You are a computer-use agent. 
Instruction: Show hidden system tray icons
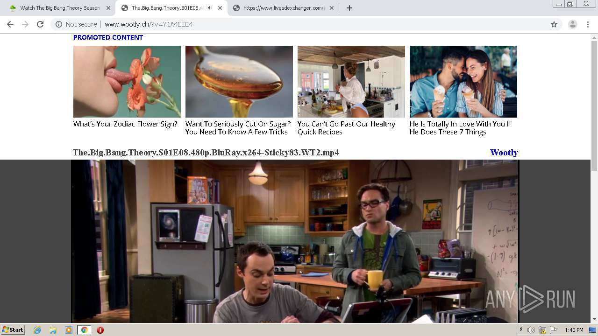[521, 330]
